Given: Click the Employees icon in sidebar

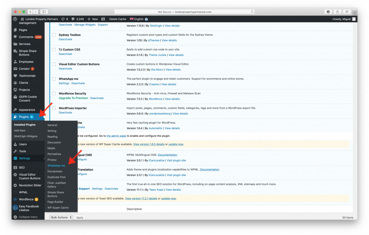Looking at the screenshot, I should click(x=15, y=62).
